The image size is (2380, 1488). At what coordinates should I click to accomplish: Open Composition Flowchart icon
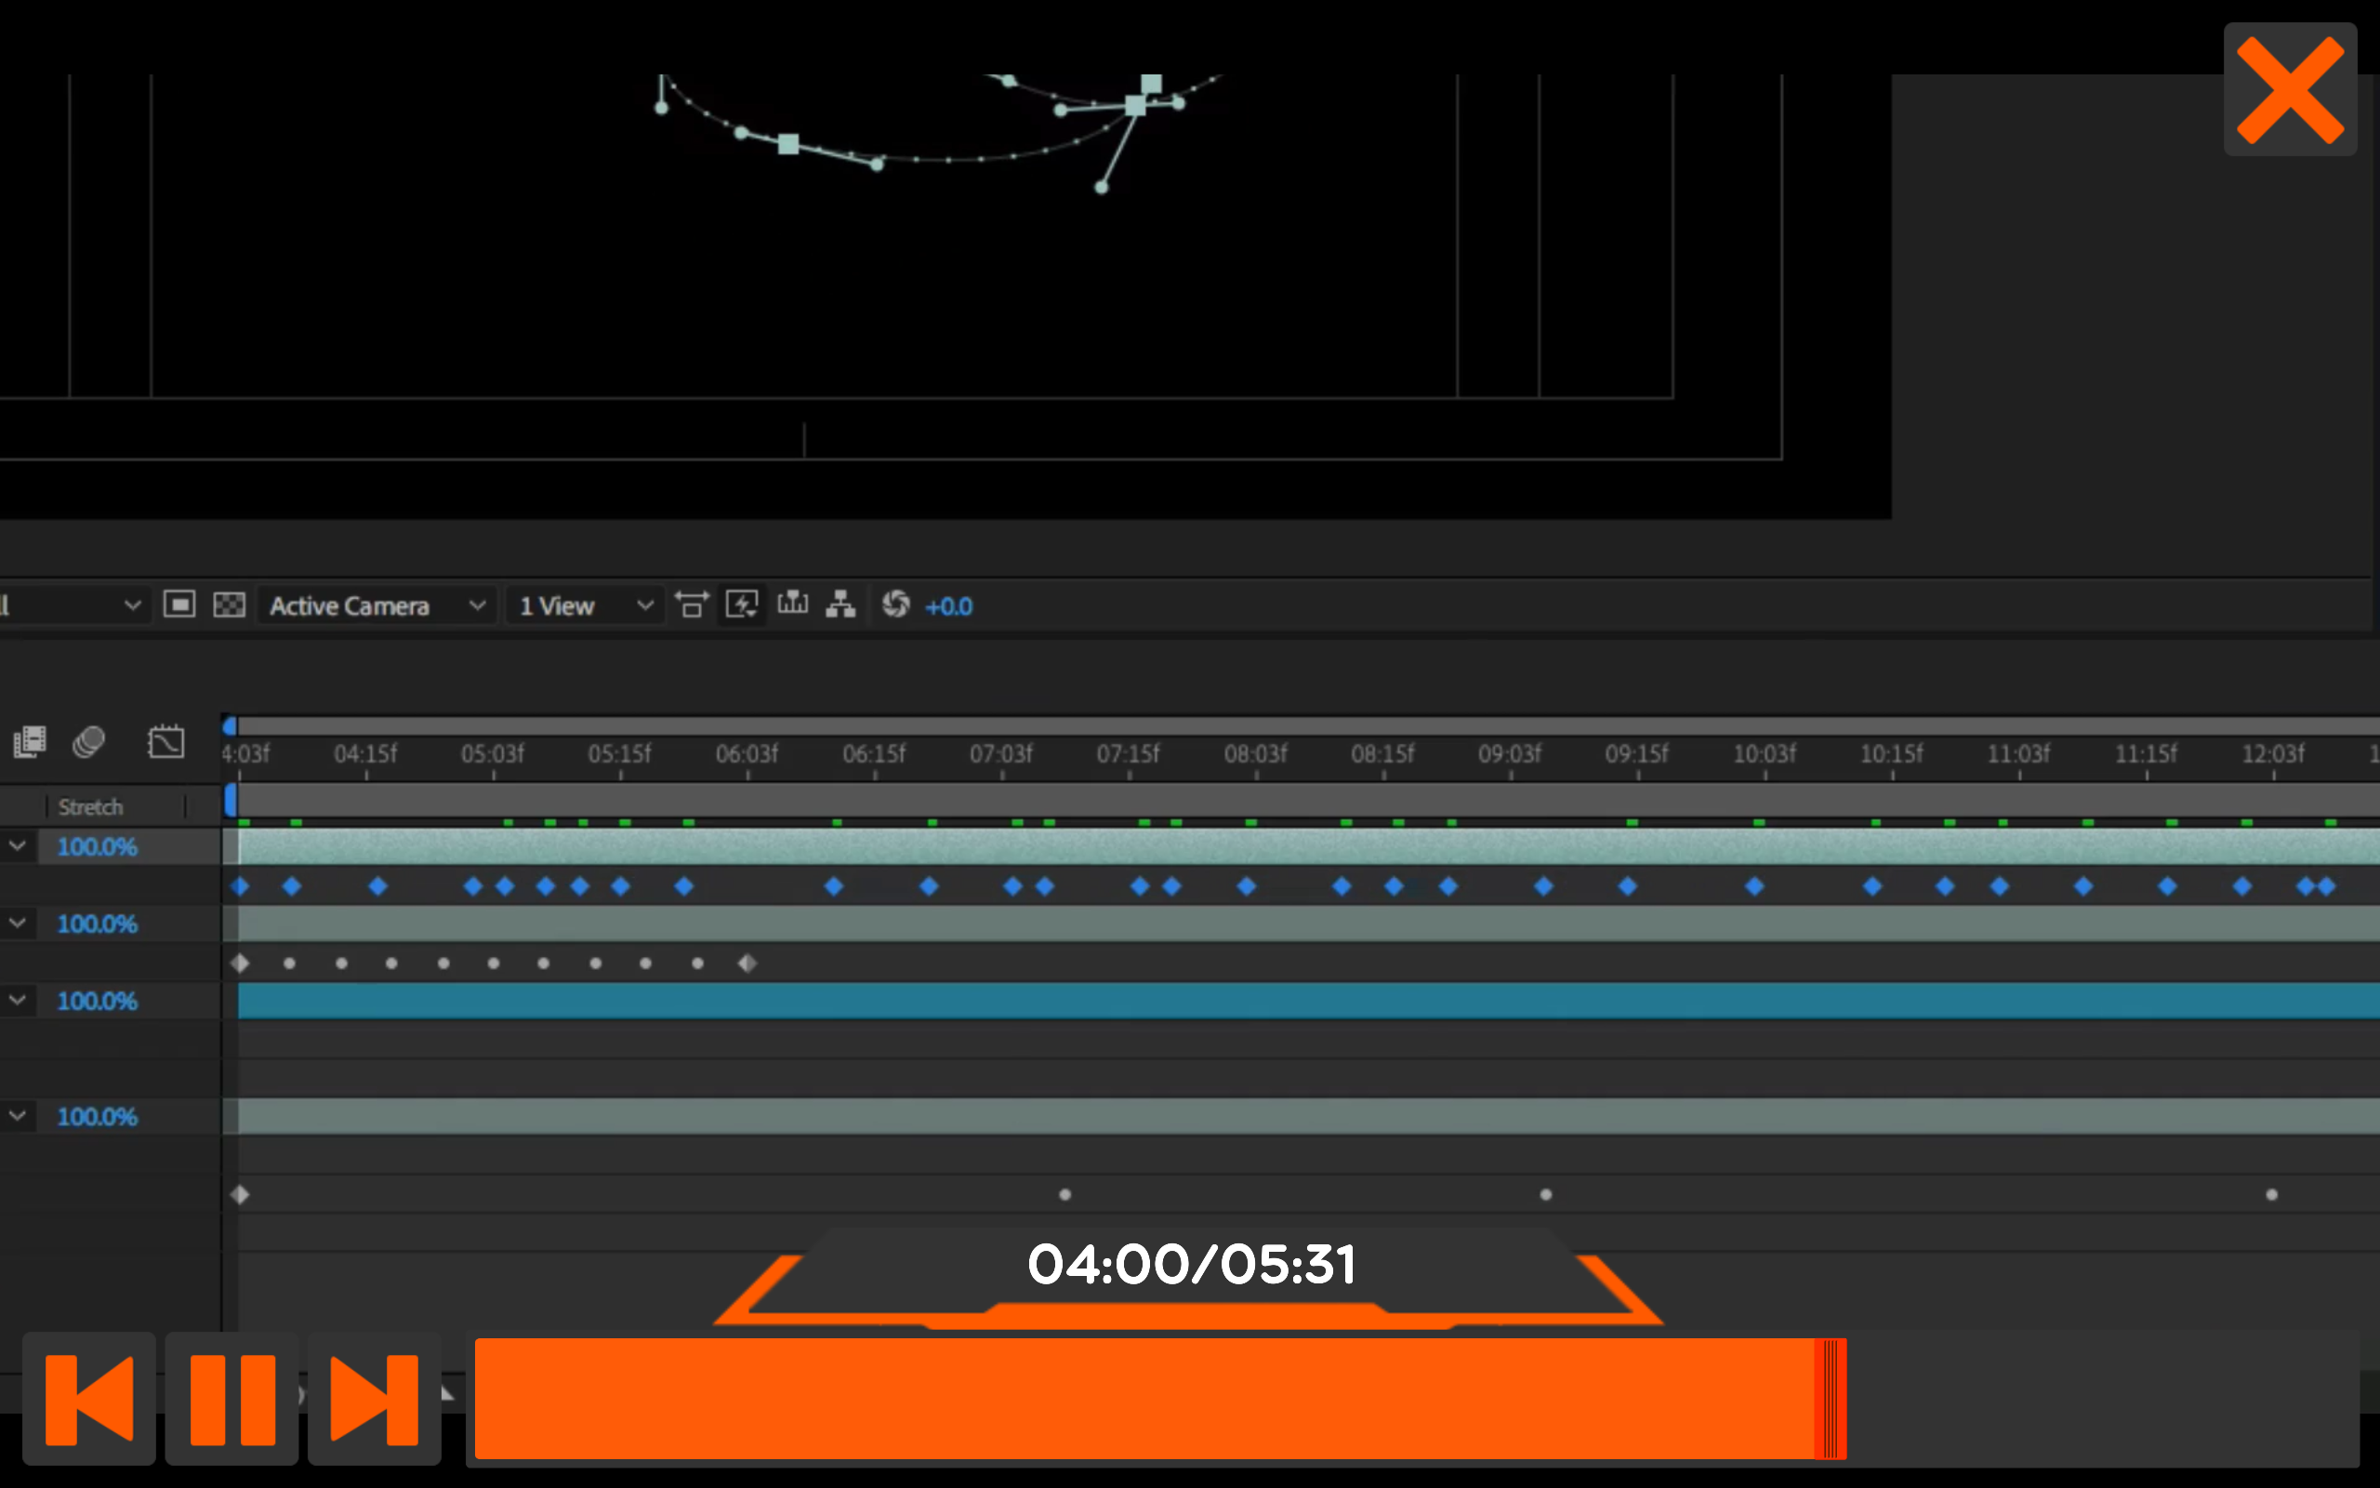pyautogui.click(x=840, y=604)
